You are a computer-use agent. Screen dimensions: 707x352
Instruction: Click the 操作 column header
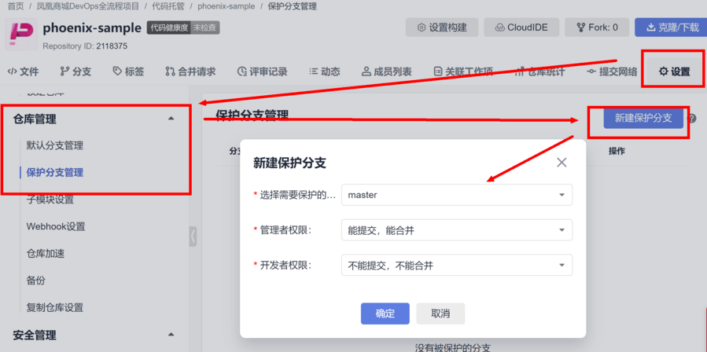(x=617, y=151)
